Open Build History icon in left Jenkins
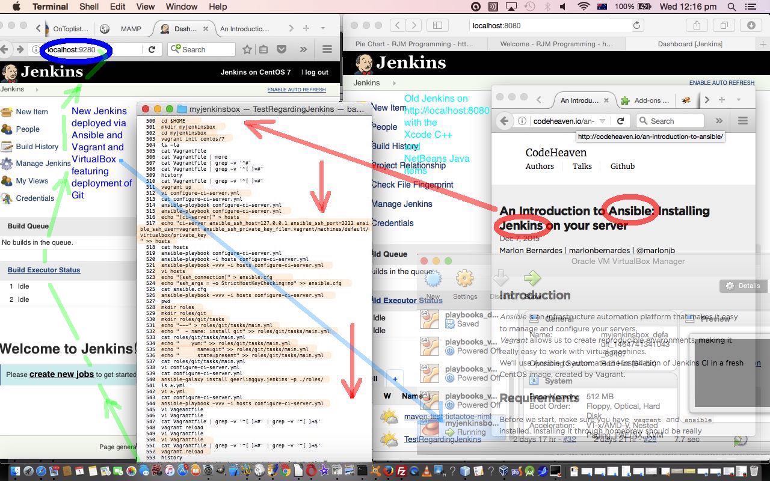The height and width of the screenshot is (481, 770). (7, 146)
